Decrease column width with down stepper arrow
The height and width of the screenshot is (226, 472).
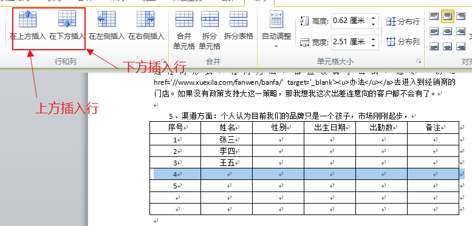tap(374, 45)
